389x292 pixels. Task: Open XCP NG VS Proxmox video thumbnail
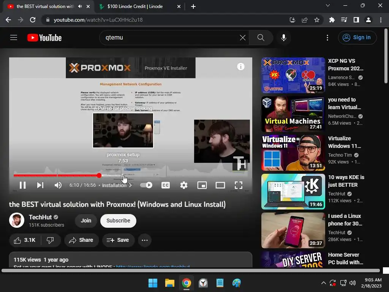pos(293,75)
